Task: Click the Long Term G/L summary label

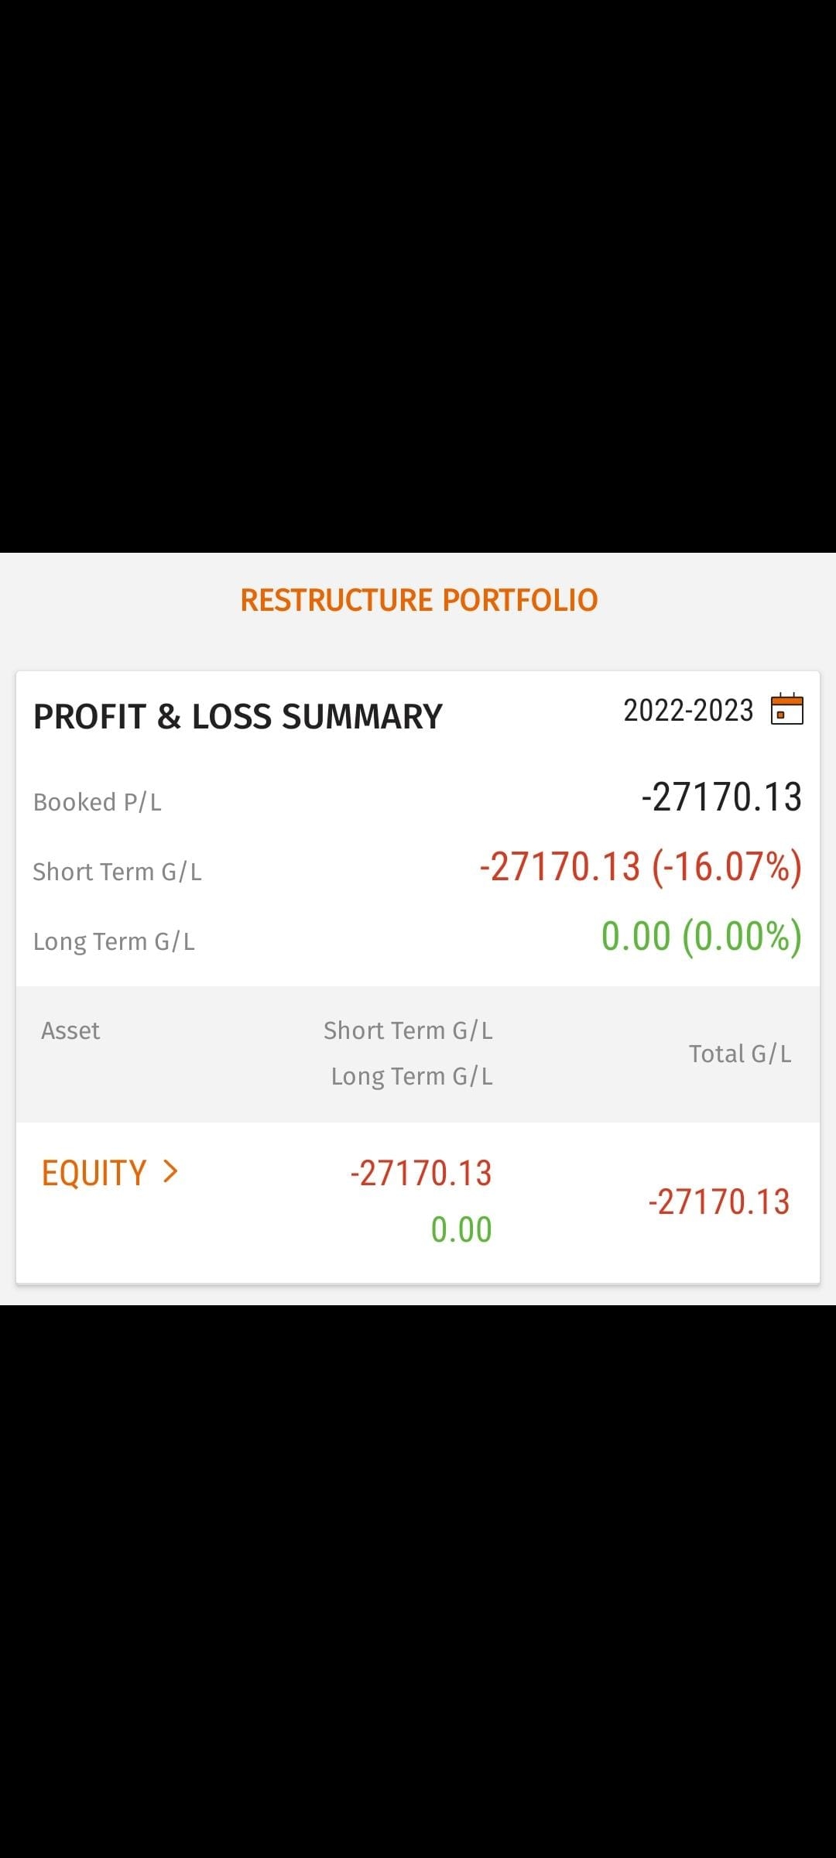Action: point(114,941)
